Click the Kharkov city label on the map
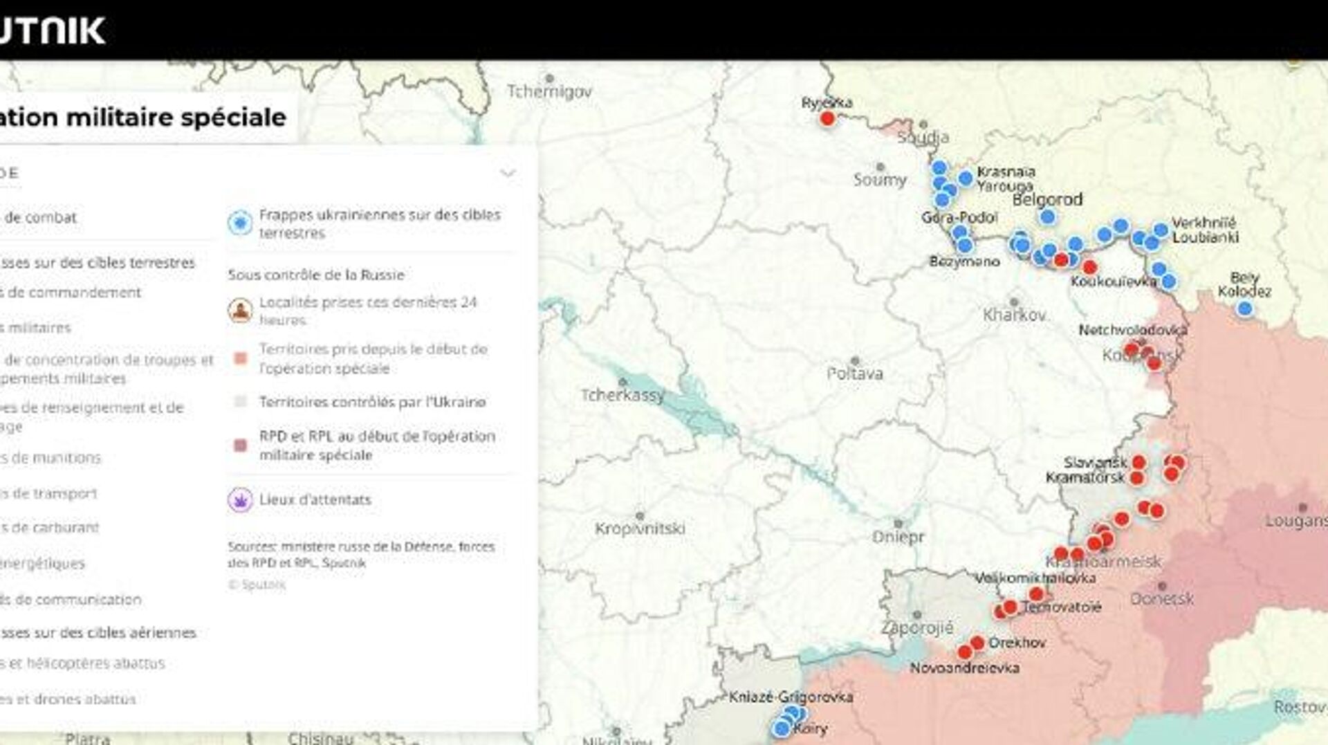1328x745 pixels. (x=1014, y=315)
